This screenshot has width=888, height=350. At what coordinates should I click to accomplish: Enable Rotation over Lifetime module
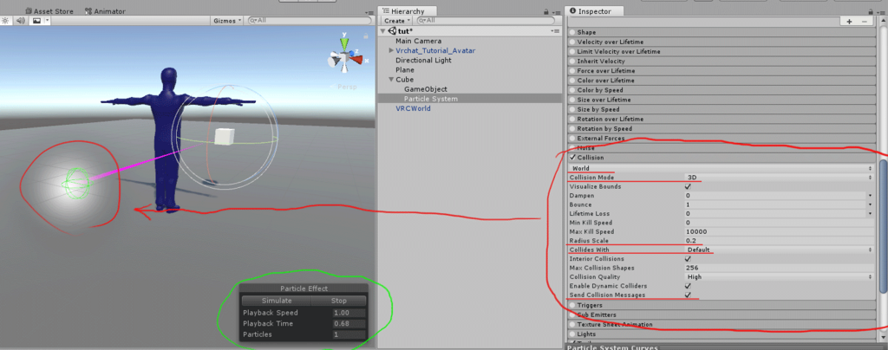[572, 120]
